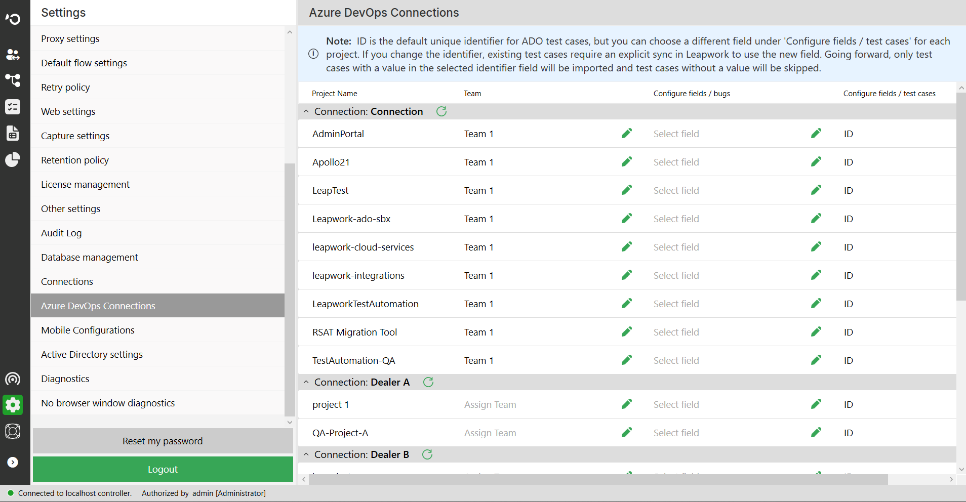Edit bug fields pencil for RSAT Migration Tool
The width and height of the screenshot is (966, 502).
(627, 331)
